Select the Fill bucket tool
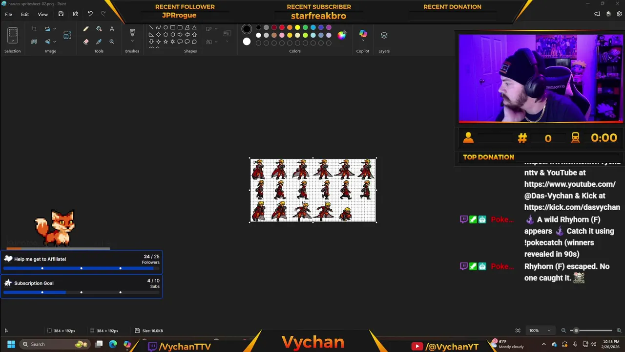This screenshot has height=352, width=625. coord(99,29)
